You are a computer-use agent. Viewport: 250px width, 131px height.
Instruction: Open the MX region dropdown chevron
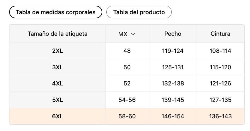[133, 34]
